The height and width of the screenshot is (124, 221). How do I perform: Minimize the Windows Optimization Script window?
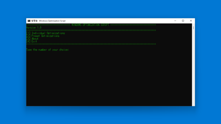click(x=175, y=21)
